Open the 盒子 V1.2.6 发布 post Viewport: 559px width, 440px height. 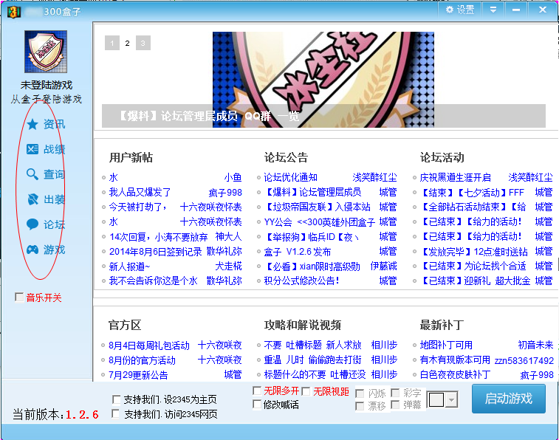(298, 252)
